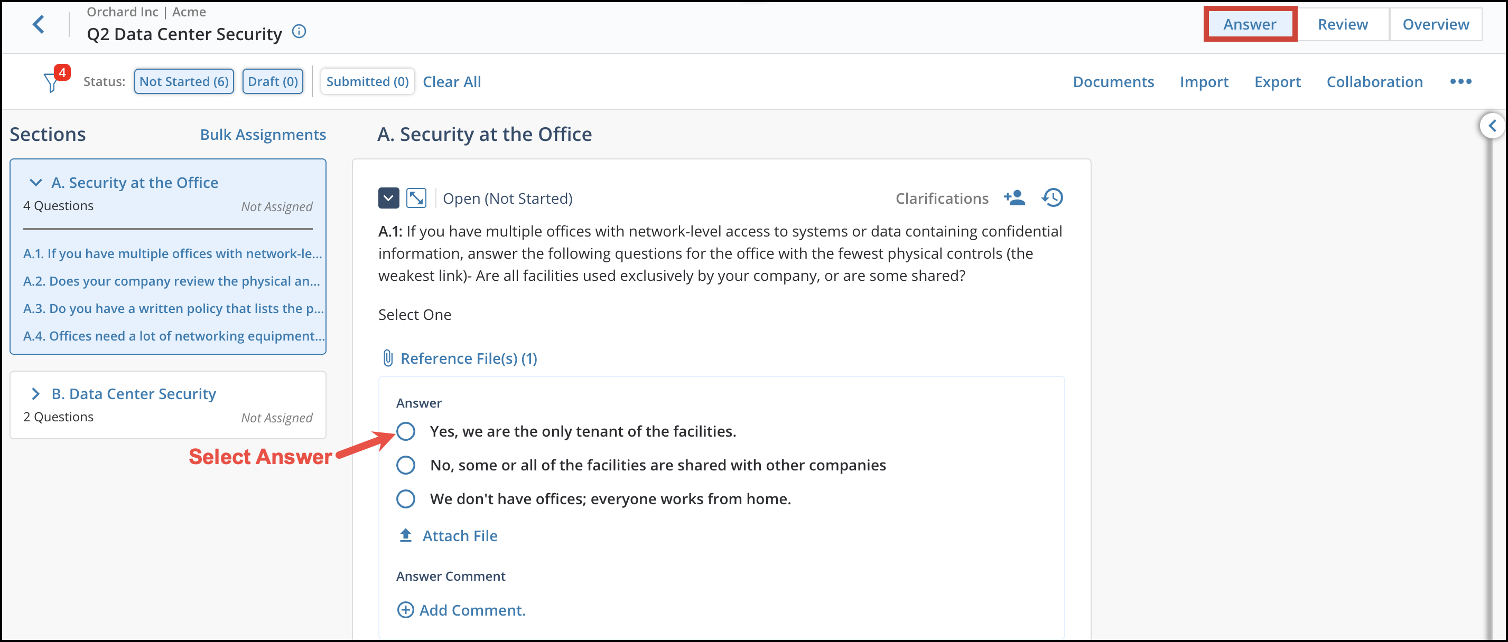Expand the B. Data Center Security section
The height and width of the screenshot is (642, 1508).
click(x=36, y=394)
